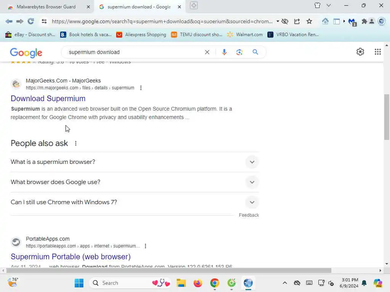Open a new tab with plus button
Viewport: 390px width, 292px height.
(194, 5)
